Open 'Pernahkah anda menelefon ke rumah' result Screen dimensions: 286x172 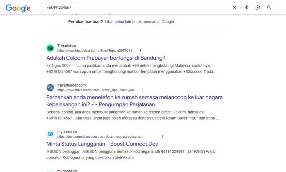(x=134, y=101)
